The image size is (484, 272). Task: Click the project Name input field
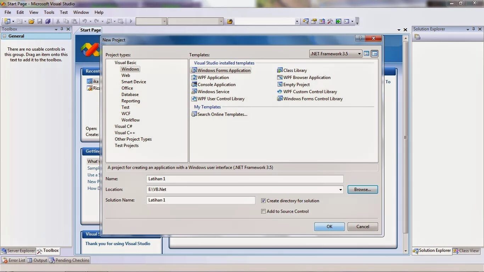245,179
